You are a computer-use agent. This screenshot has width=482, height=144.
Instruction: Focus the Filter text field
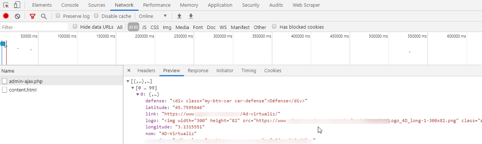tap(34, 27)
